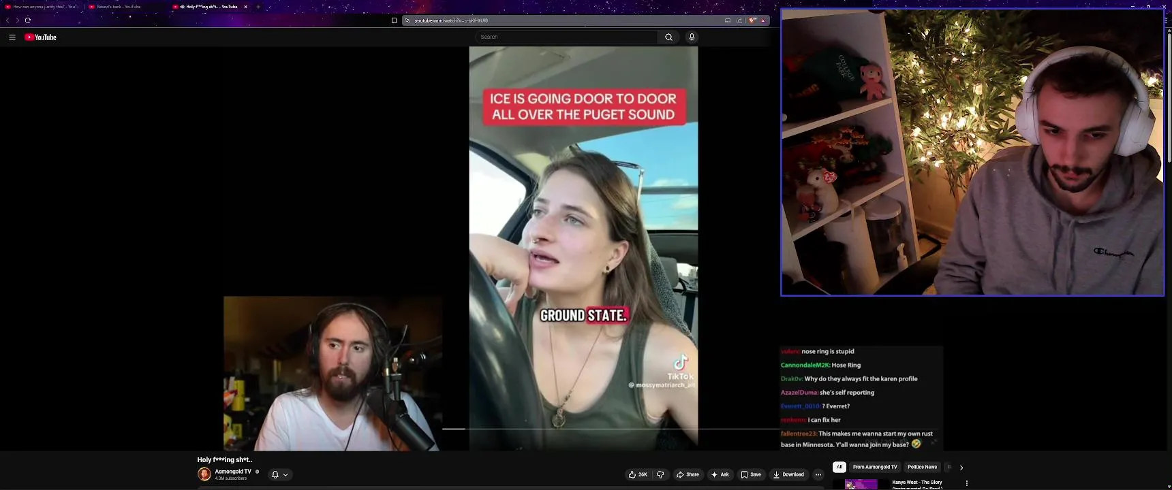The image size is (1172, 490).
Task: Open options for Kanye West video
Action: [966, 483]
